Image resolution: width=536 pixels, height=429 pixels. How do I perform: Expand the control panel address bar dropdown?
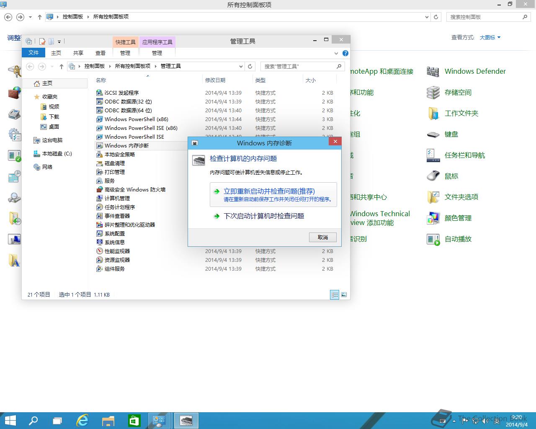point(427,17)
